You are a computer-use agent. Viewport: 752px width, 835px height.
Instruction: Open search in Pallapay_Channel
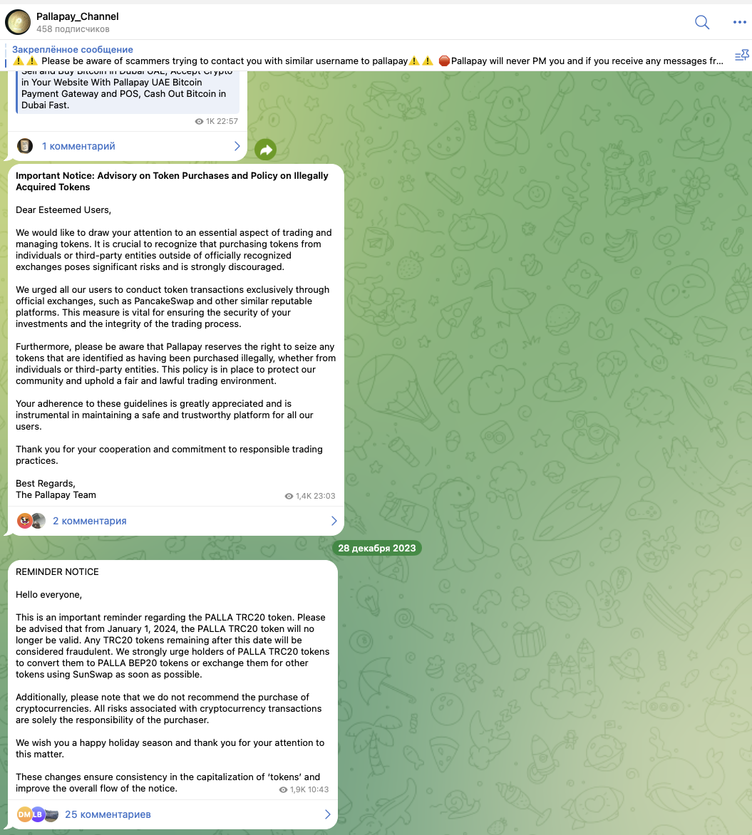click(x=702, y=22)
